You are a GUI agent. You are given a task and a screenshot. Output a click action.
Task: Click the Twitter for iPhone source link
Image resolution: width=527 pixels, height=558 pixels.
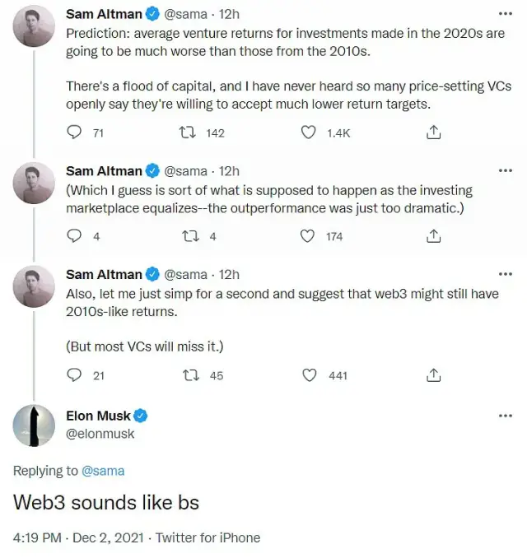point(208,537)
